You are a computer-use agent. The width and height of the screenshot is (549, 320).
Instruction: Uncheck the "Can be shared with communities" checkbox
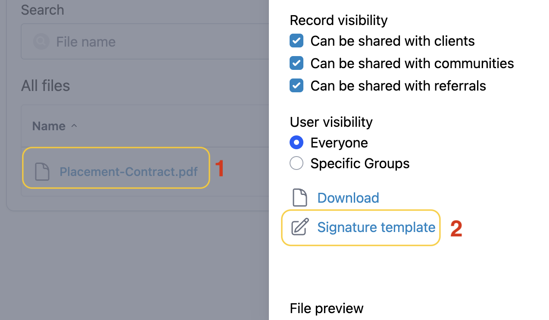[296, 63]
